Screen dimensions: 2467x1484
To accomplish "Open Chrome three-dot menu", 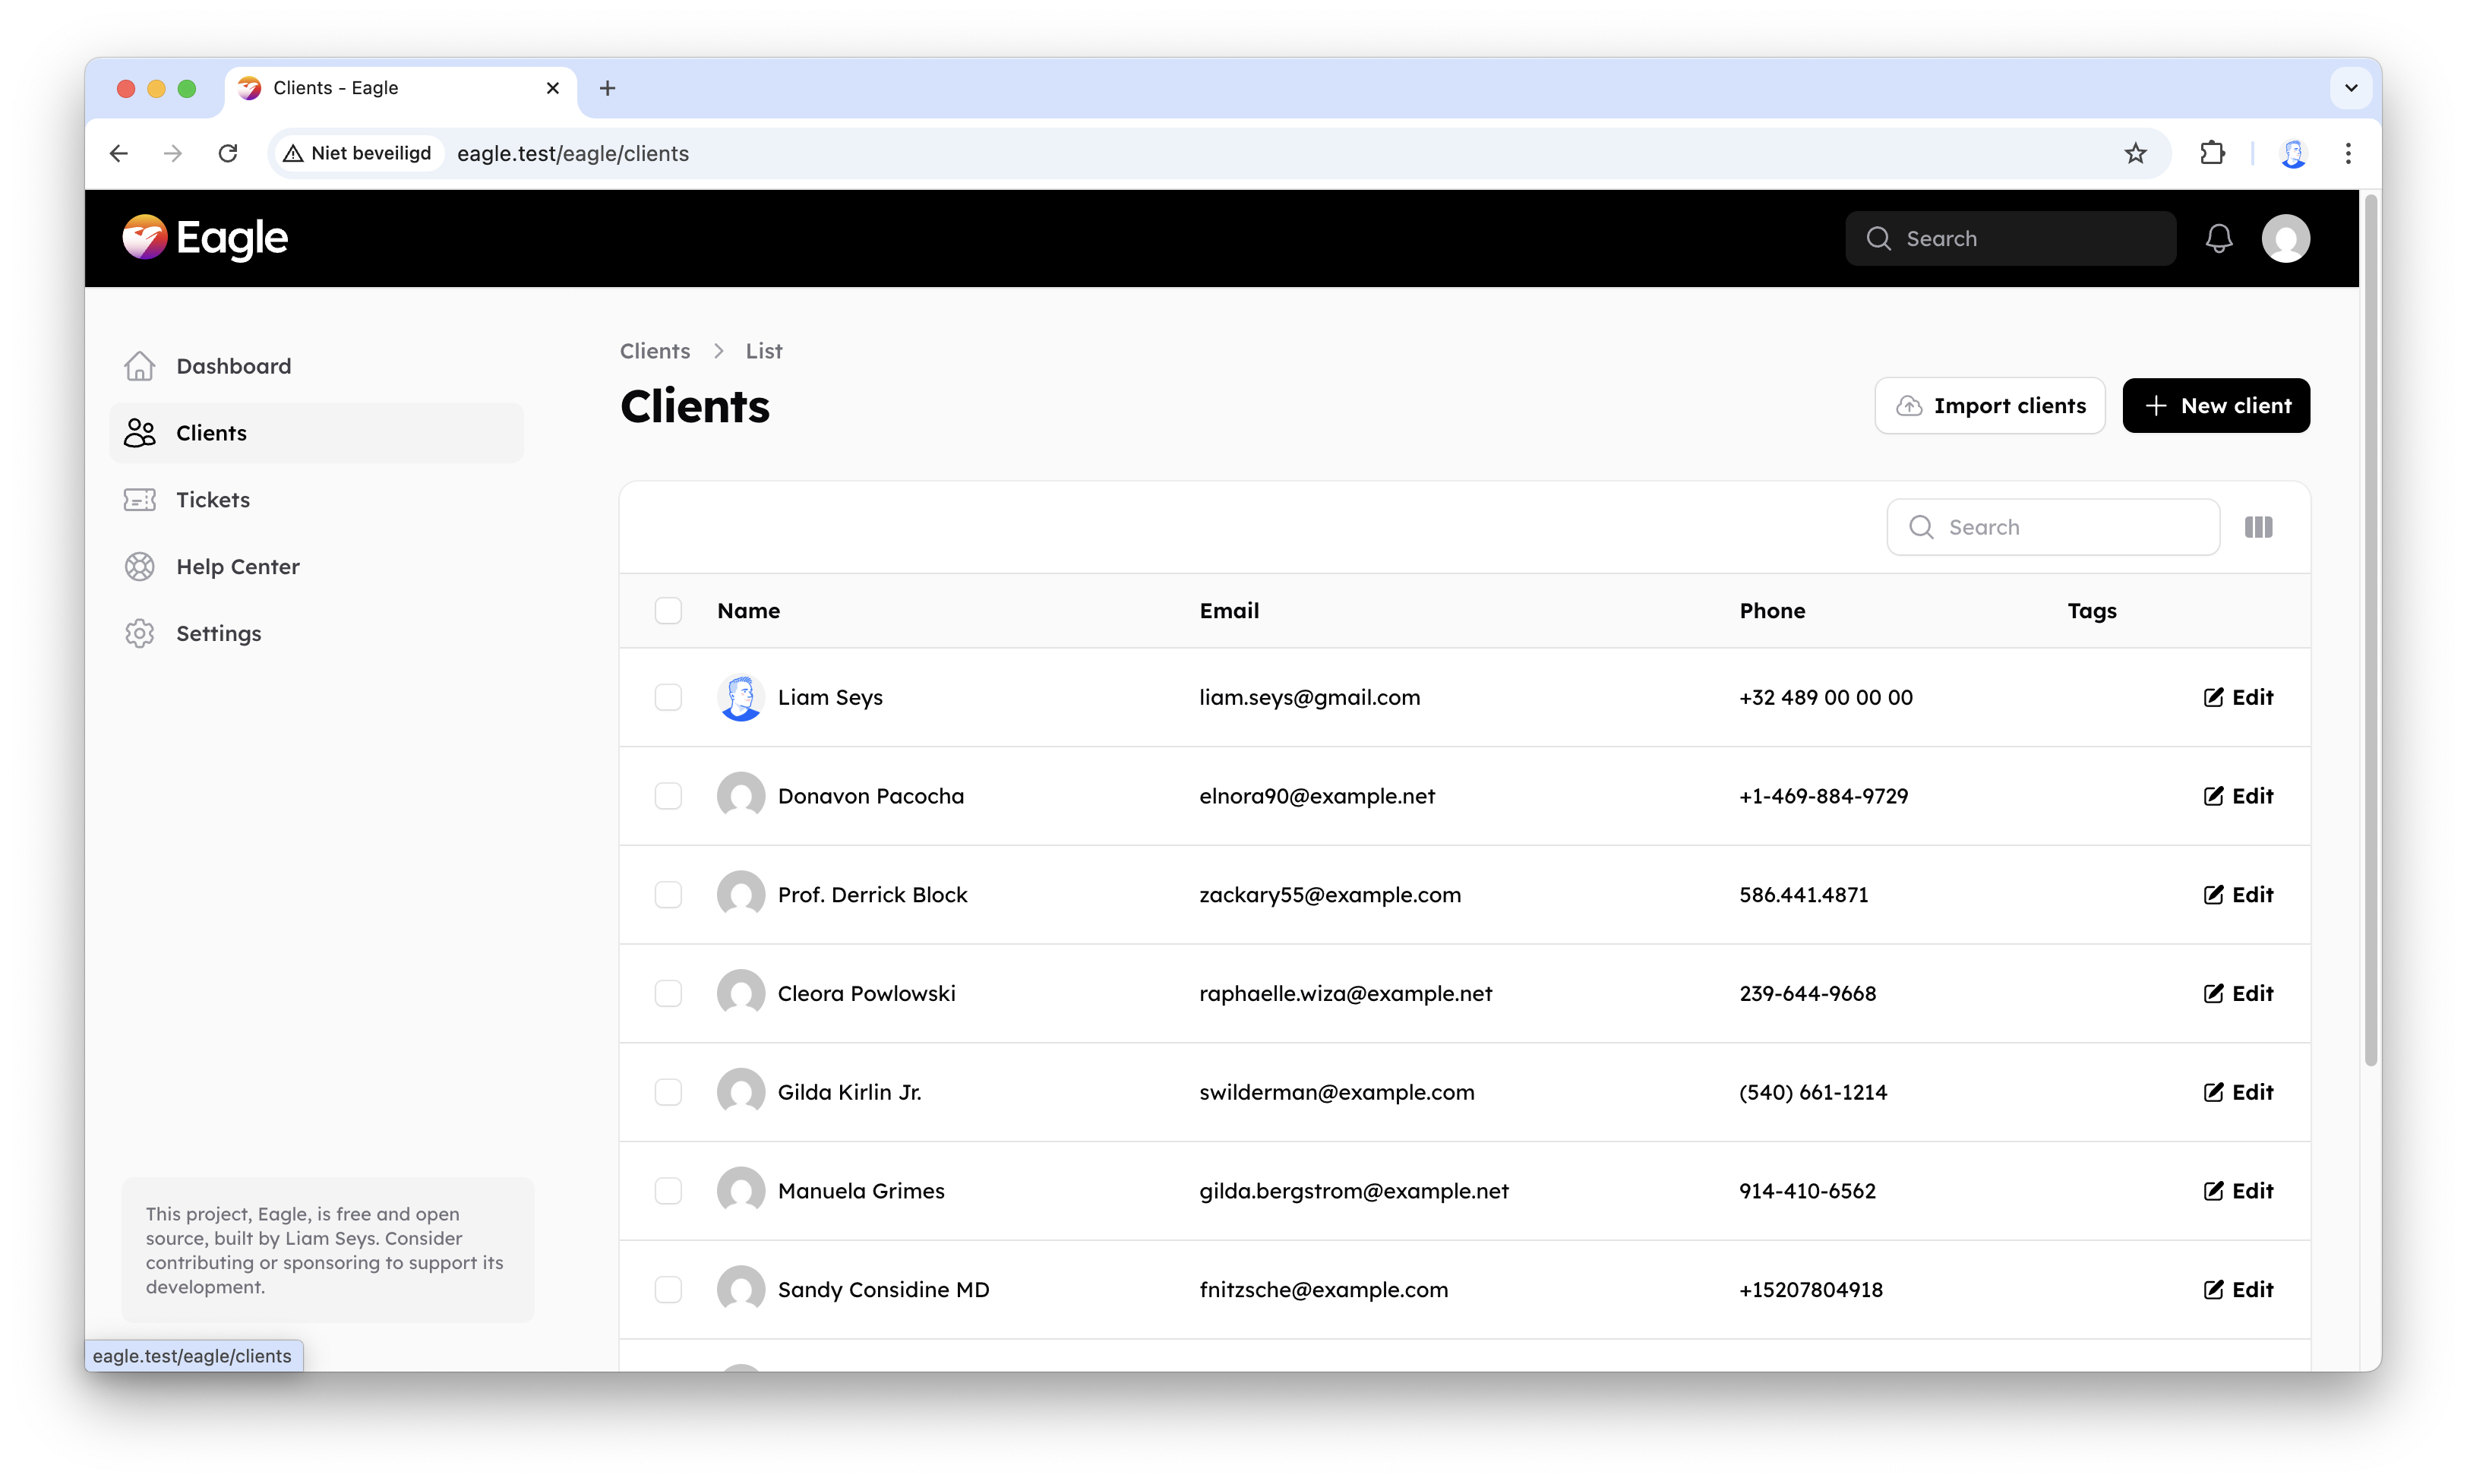I will click(2348, 153).
